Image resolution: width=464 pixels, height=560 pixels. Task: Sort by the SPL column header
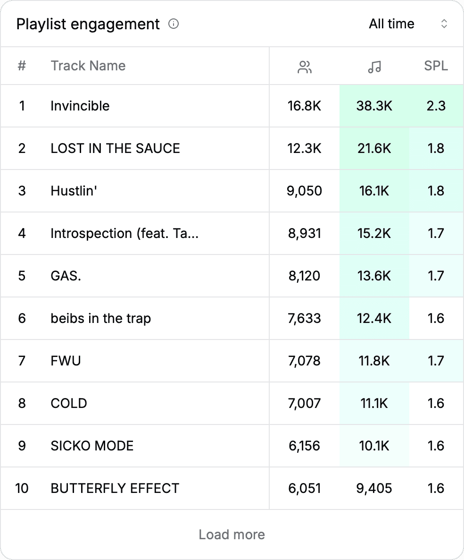pyautogui.click(x=436, y=66)
